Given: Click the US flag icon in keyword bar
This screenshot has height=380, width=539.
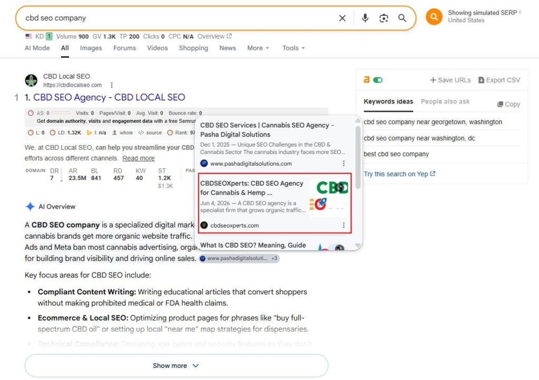Looking at the screenshot, I should point(28,36).
